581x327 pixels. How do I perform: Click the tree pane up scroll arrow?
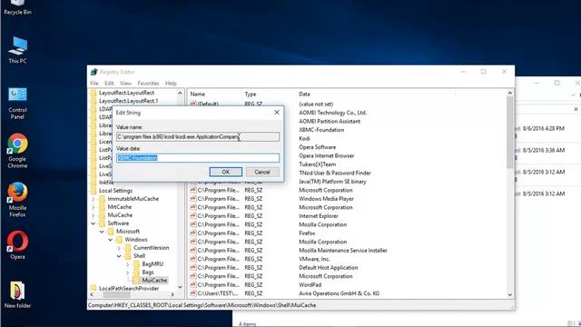(180, 93)
